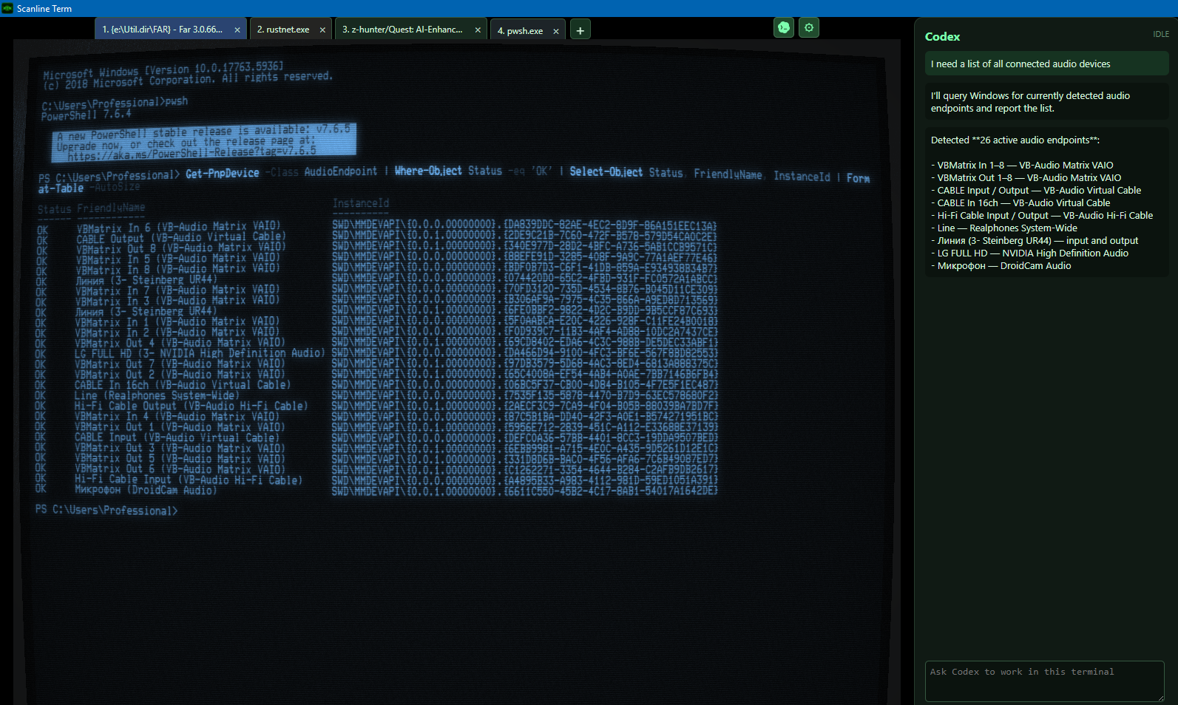Close the Far 3.0.66 tab
The image size is (1178, 705).
tap(237, 30)
